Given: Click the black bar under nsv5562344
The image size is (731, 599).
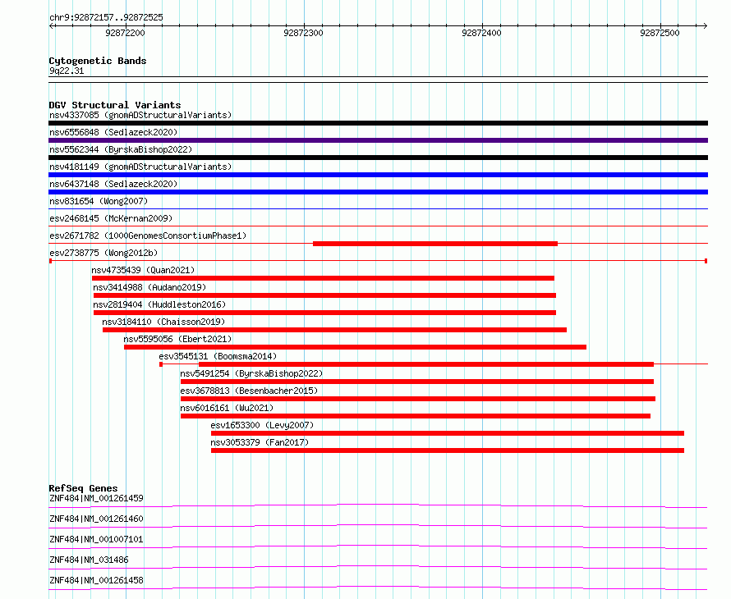Looking at the screenshot, I should point(378,158).
